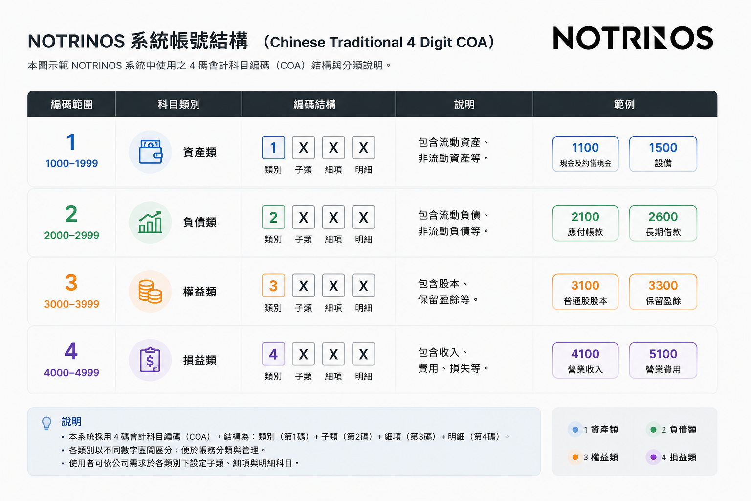Click the 編碼範圍 column header

tap(72, 104)
